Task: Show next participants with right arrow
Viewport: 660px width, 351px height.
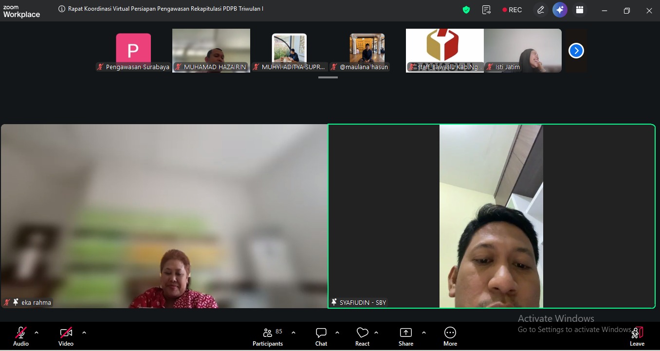Action: (x=576, y=51)
